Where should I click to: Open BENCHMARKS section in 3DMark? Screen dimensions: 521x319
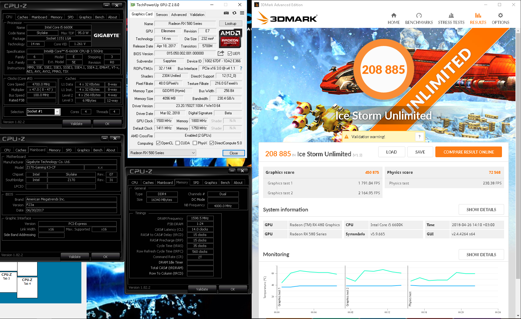[419, 19]
